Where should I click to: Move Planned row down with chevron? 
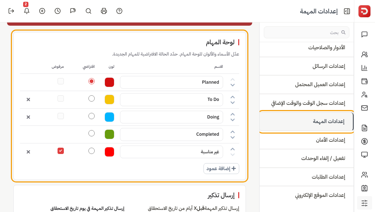tap(233, 85)
